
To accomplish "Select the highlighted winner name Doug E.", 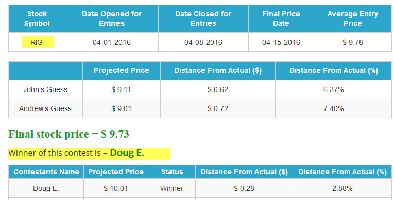I will [127, 153].
